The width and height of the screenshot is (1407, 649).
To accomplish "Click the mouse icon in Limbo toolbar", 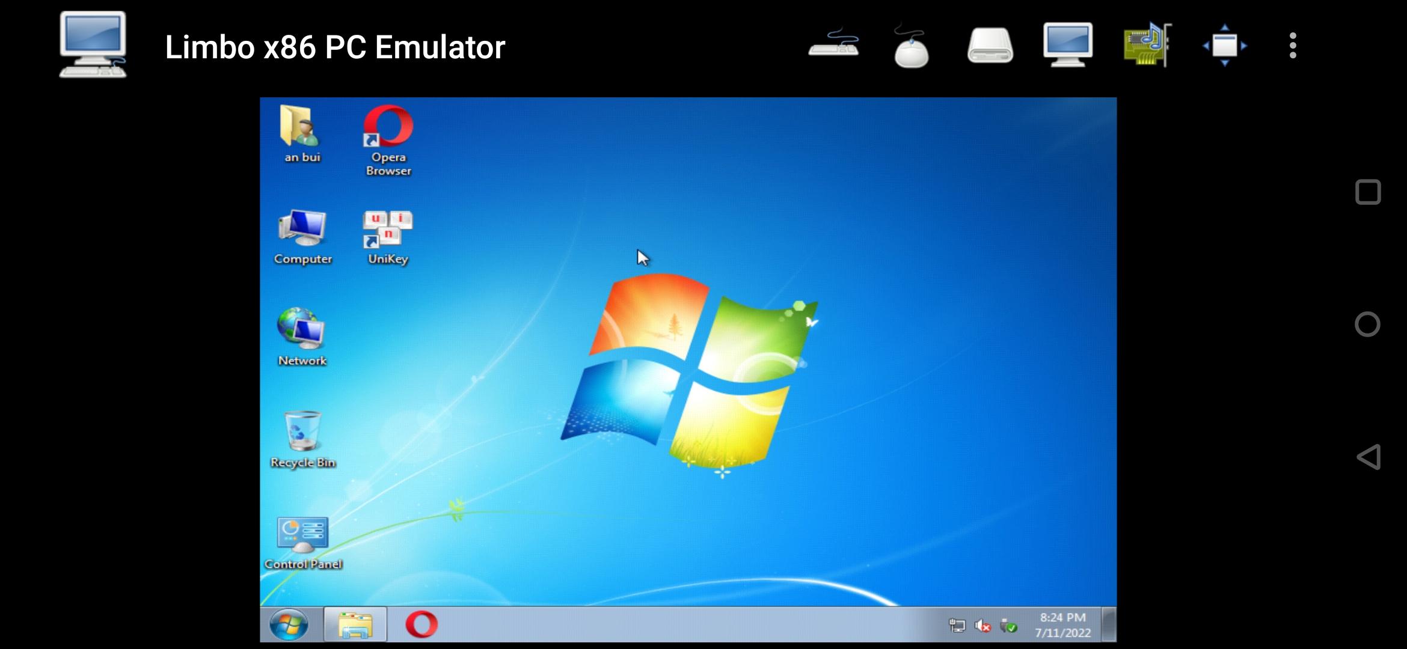I will click(x=911, y=46).
